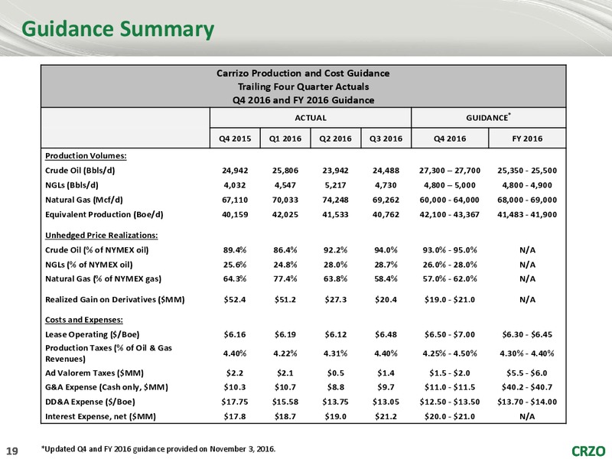Click the 'Q1 2016' column header
The width and height of the screenshot is (612, 459).
coord(285,138)
